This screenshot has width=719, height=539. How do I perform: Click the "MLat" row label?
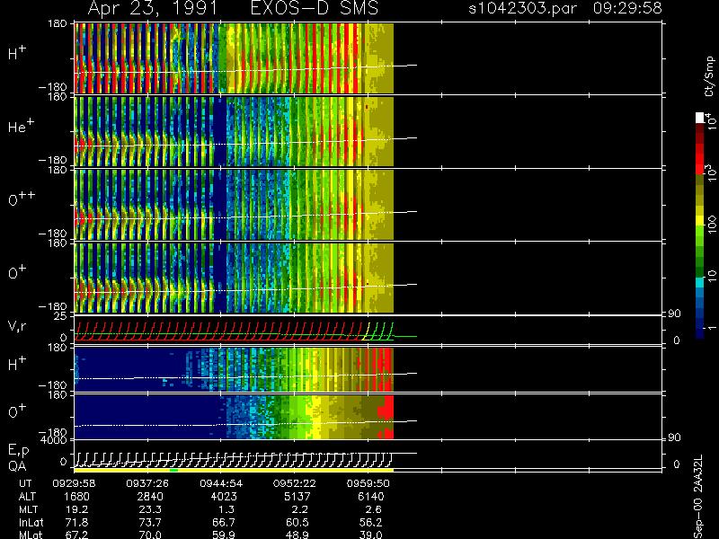click(x=31, y=535)
